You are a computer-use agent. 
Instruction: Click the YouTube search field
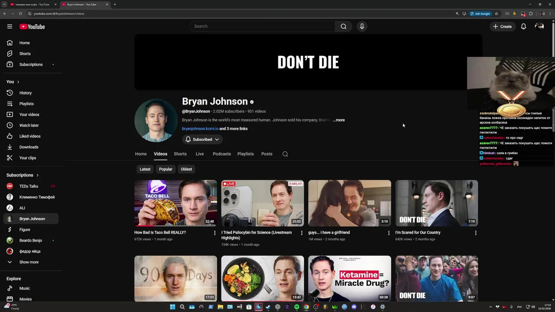click(x=262, y=26)
